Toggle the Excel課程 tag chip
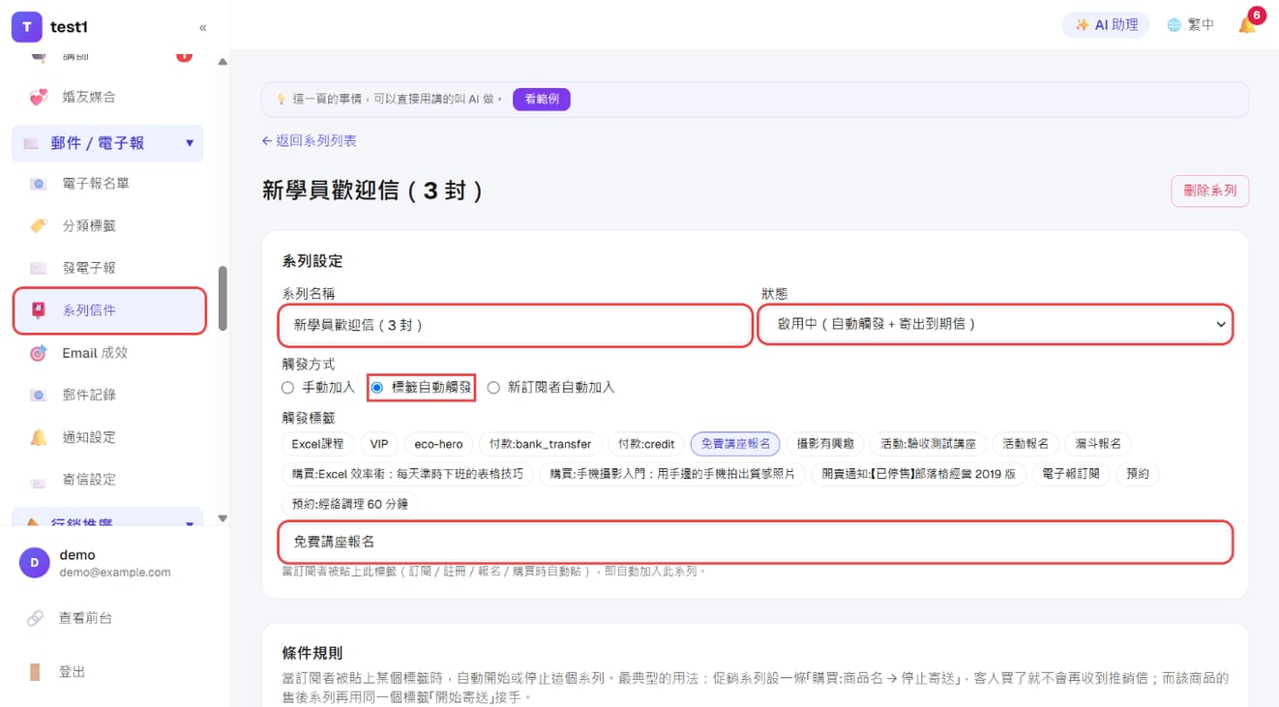1279x707 pixels. [318, 444]
